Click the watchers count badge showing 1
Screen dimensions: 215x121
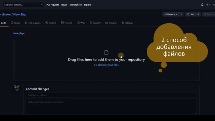181,14
